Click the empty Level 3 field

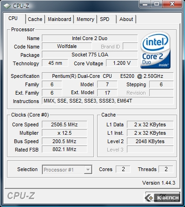(x=150, y=150)
